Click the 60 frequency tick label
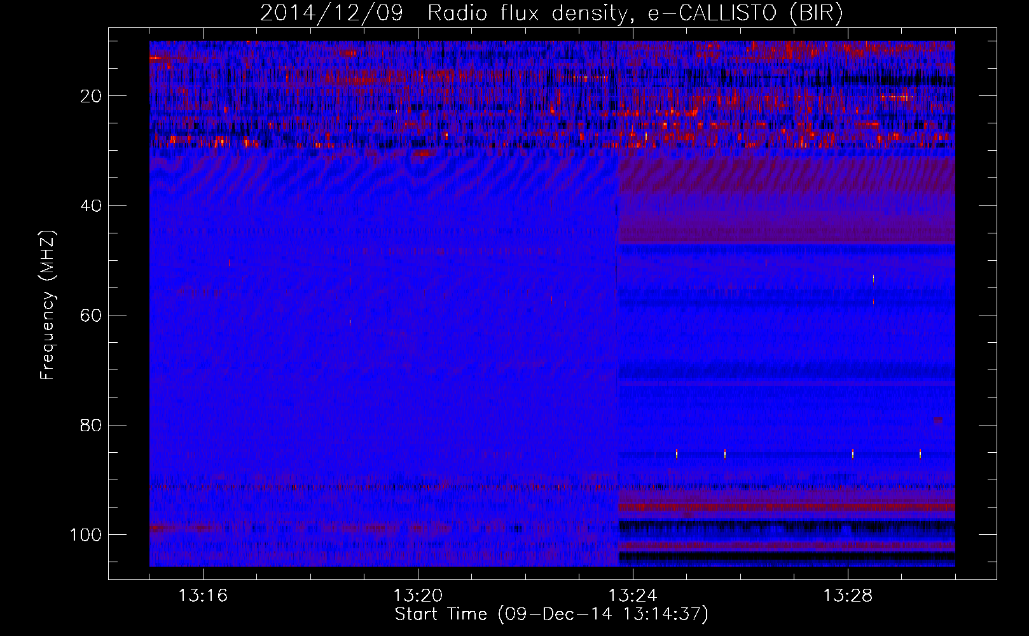 tap(91, 315)
